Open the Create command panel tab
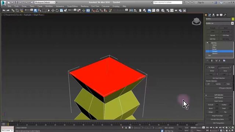Screen dimensions: 235x132 click(206, 15)
